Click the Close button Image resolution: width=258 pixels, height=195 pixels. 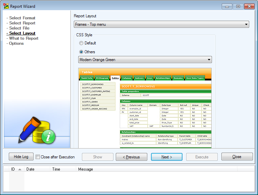coord(237,157)
